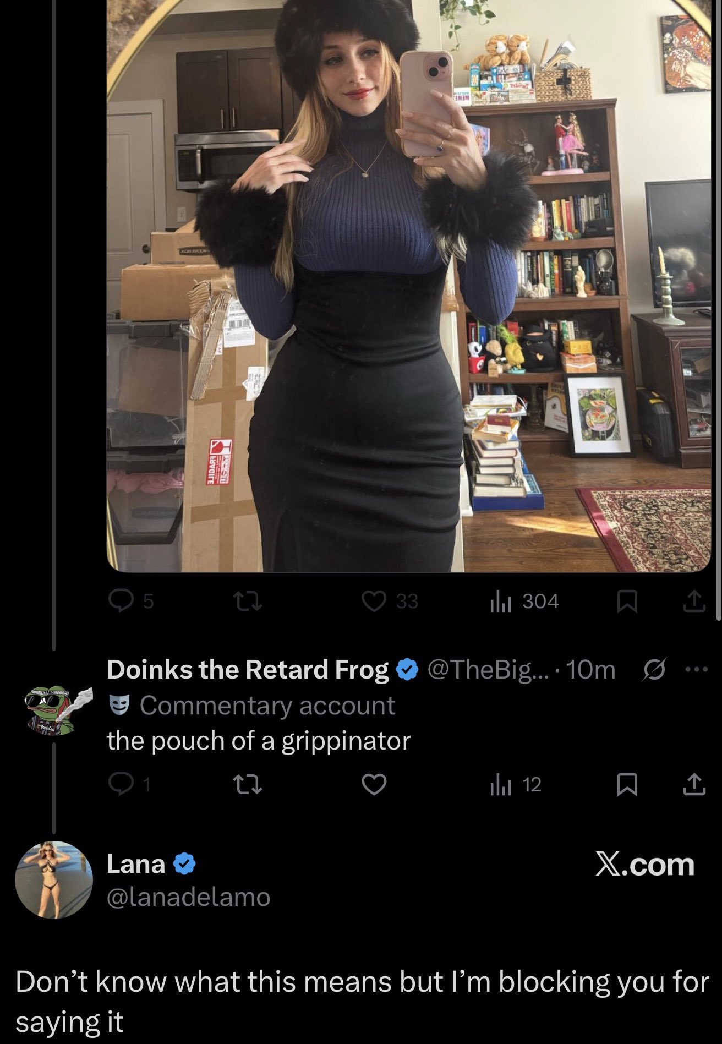Like the post with 33 likes
Screen dimensions: 722x1044
click(374, 601)
